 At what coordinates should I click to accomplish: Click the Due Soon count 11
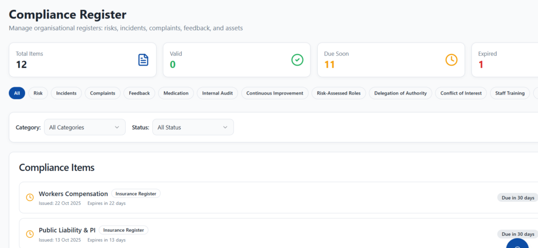pos(329,65)
